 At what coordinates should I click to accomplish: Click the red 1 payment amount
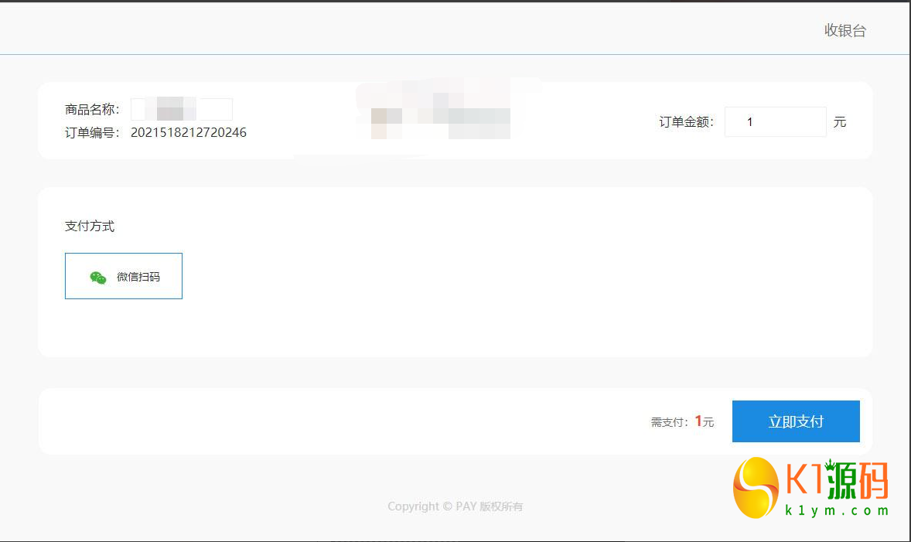tap(698, 421)
